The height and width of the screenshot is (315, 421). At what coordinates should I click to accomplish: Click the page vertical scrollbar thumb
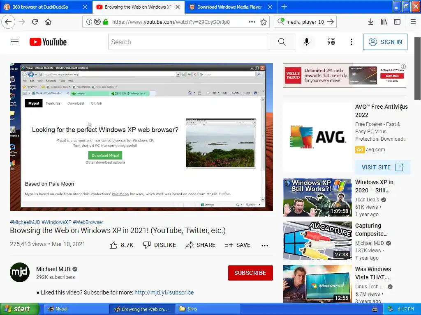tap(418, 68)
